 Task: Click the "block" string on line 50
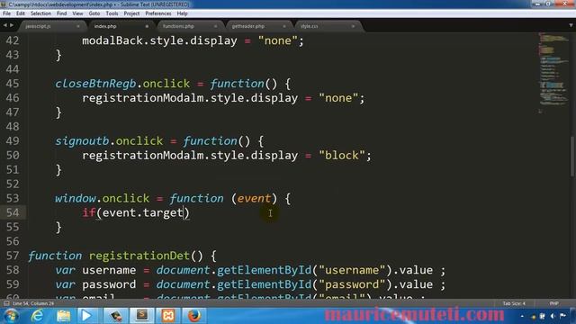[x=342, y=156]
